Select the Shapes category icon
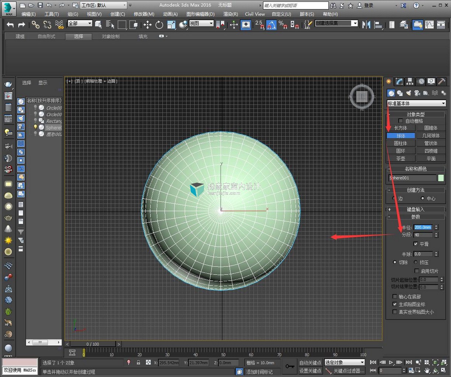The width and height of the screenshot is (451, 377). click(400, 93)
